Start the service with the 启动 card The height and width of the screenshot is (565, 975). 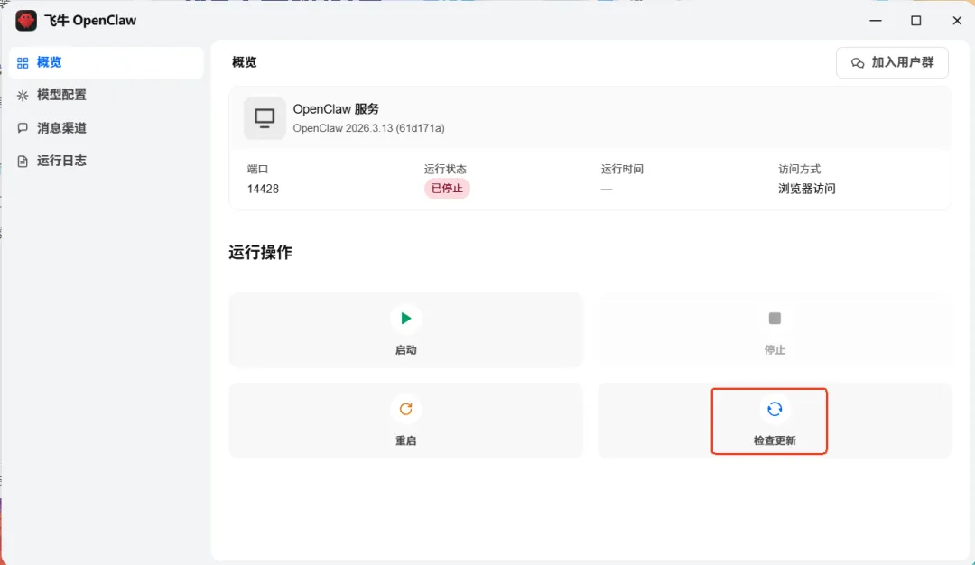pos(406,329)
